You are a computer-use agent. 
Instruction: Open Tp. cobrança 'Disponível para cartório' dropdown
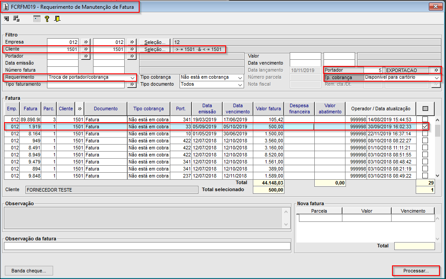437,77
